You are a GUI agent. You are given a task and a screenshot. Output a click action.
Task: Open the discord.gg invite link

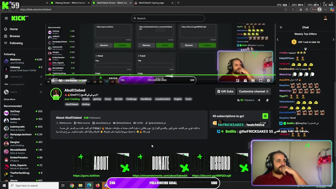pyautogui.click(x=212, y=176)
